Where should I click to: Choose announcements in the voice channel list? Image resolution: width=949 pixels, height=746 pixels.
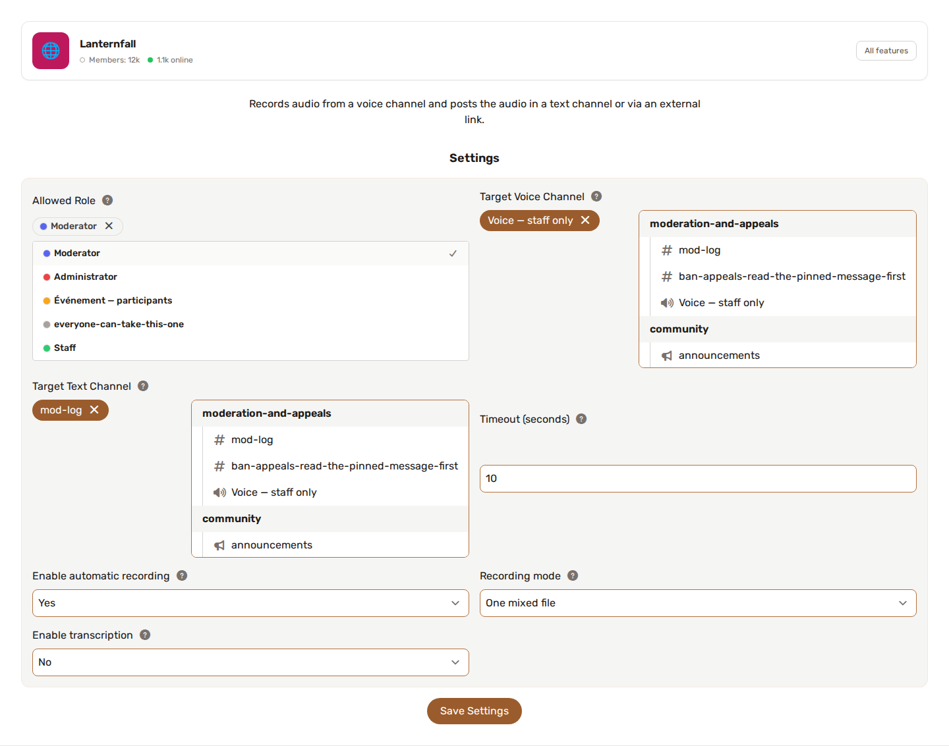783,356
